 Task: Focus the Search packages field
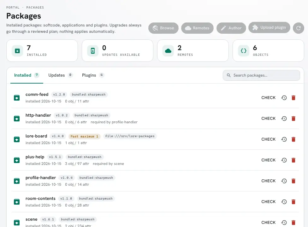261,75
